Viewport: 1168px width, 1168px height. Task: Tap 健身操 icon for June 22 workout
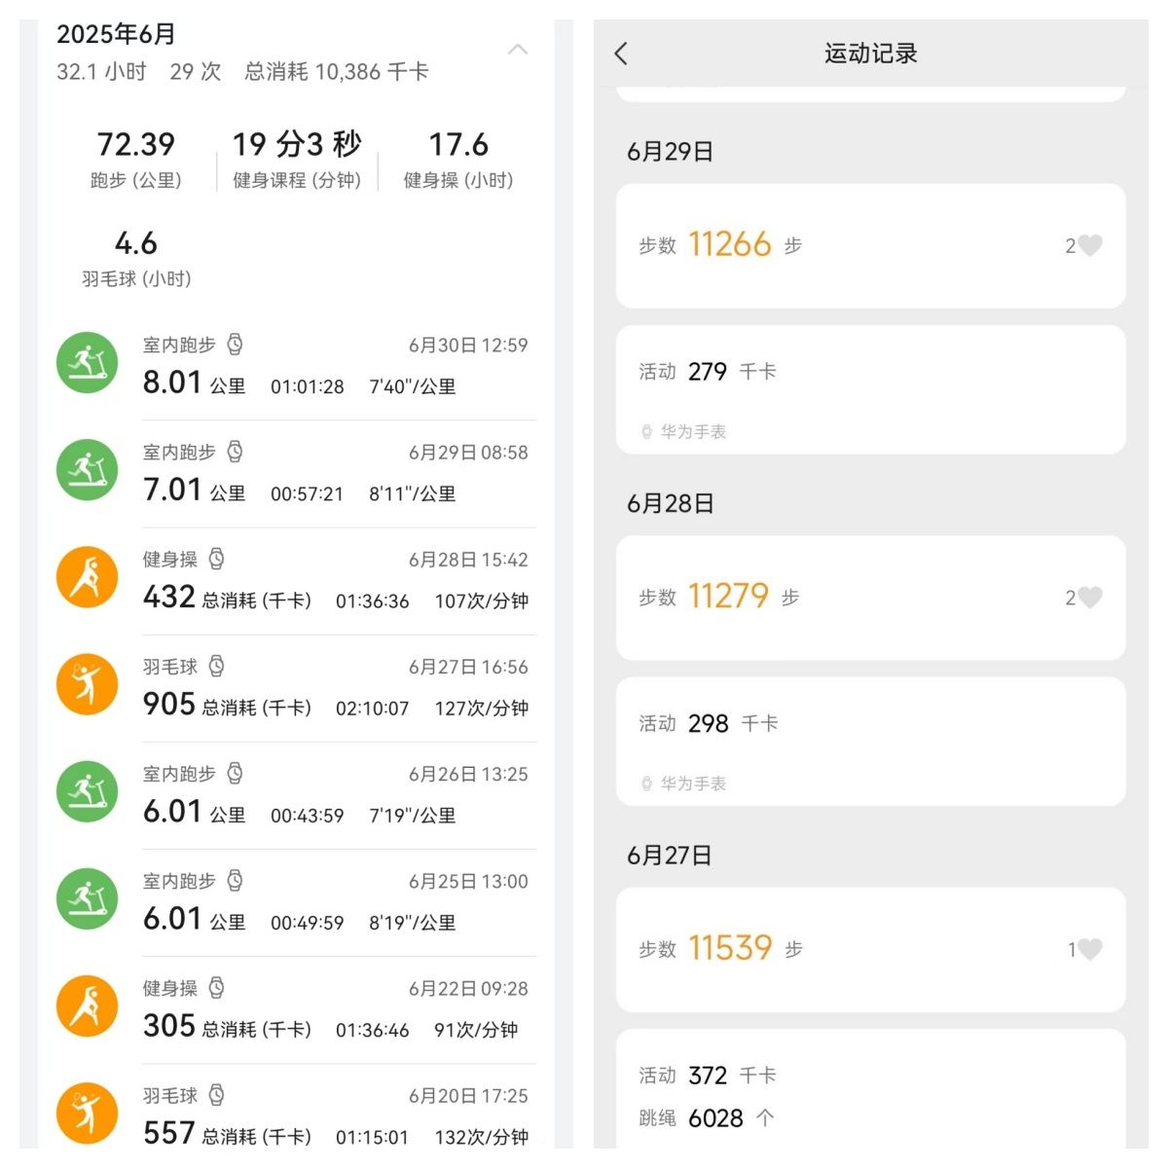(88, 1005)
